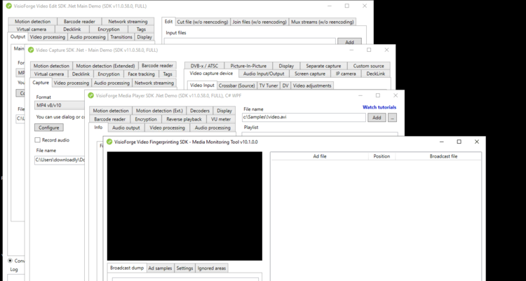Image resolution: width=526 pixels, height=281 pixels.
Task: Open Encryption tab in Media Player window
Action: click(146, 119)
